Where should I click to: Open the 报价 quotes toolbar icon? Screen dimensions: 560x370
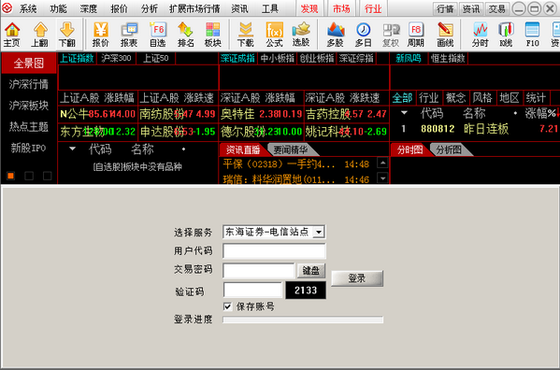[100, 35]
